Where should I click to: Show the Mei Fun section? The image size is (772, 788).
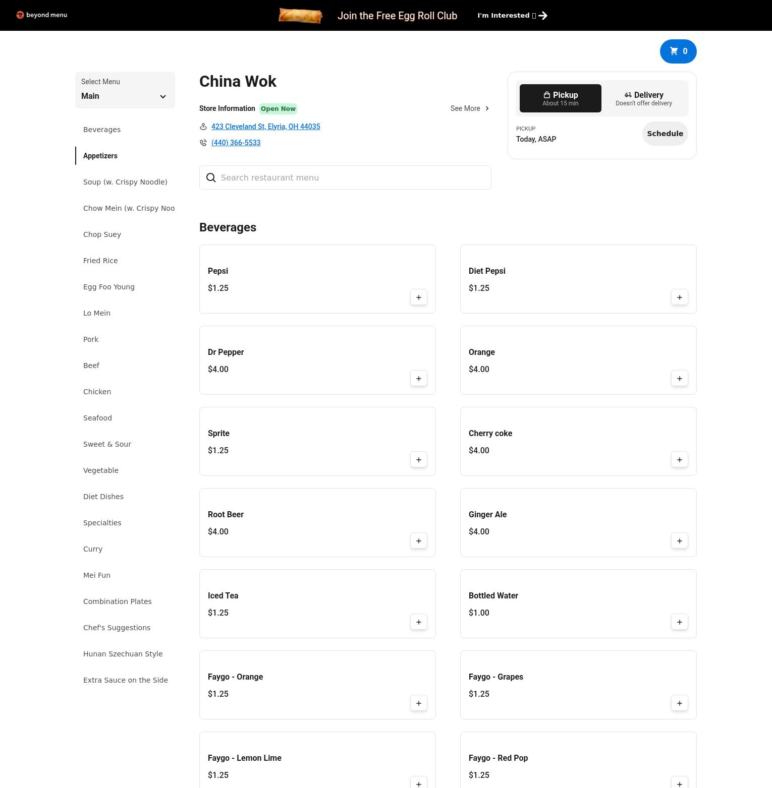point(97,575)
